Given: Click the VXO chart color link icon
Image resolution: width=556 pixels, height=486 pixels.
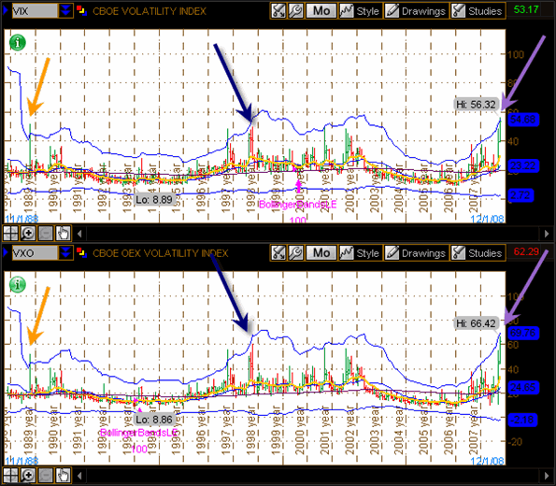Looking at the screenshot, I should [x=81, y=252].
